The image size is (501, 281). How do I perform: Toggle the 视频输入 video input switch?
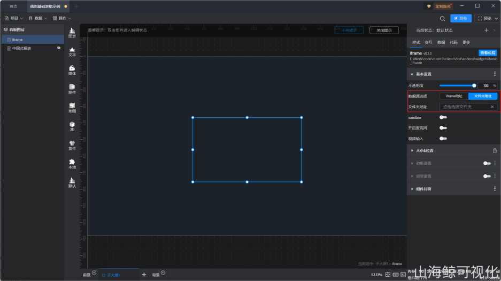pos(443,139)
